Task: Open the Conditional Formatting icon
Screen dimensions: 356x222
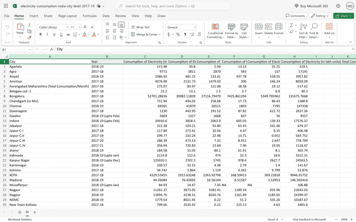Action: (x=215, y=27)
